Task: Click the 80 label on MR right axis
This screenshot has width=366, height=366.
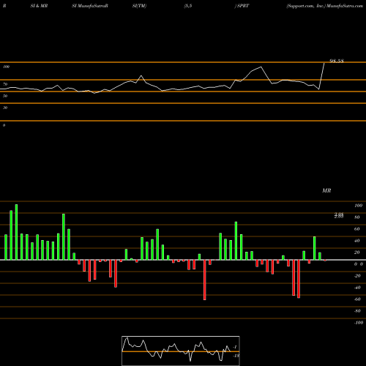Action: (357, 217)
